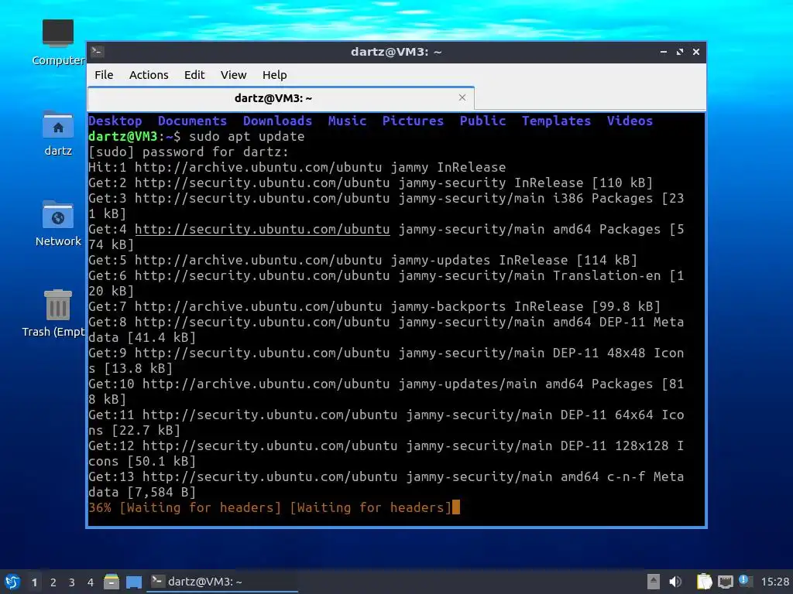The height and width of the screenshot is (594, 793).
Task: Open the View menu
Action: [233, 75]
